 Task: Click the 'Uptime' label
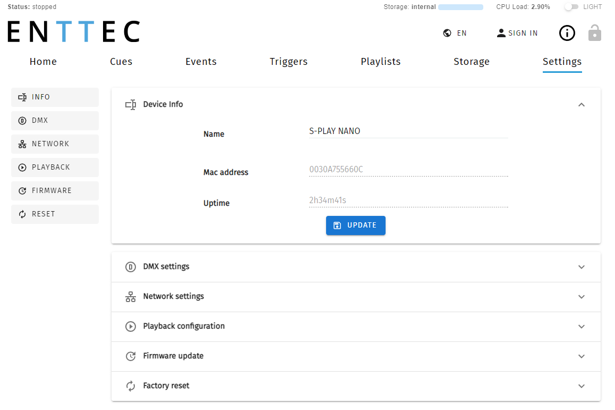(x=216, y=204)
